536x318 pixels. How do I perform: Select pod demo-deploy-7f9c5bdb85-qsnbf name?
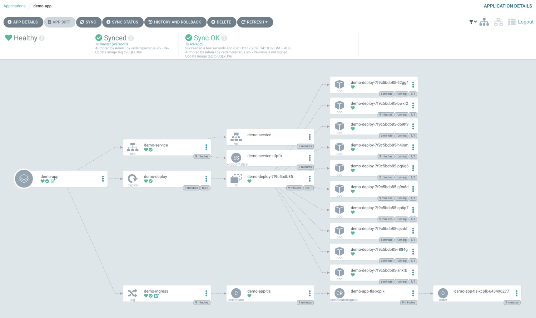point(379,229)
